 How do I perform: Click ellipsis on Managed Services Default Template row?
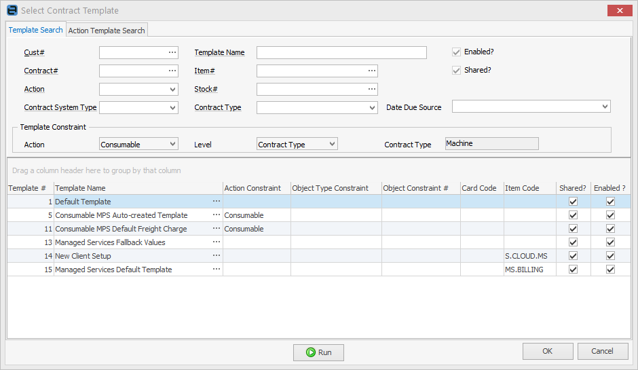click(x=217, y=270)
